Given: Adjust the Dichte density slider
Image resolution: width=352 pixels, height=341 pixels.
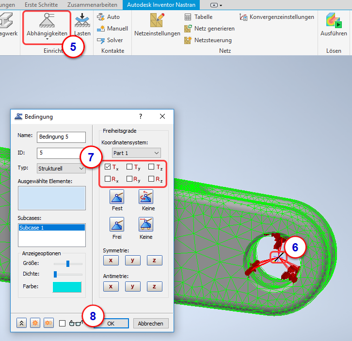Looking at the screenshot, I should [x=55, y=274].
